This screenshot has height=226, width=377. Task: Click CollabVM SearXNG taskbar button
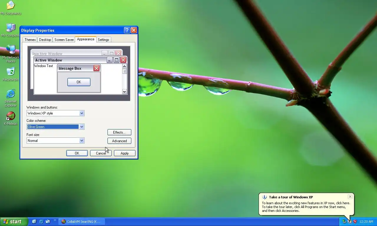point(82,222)
